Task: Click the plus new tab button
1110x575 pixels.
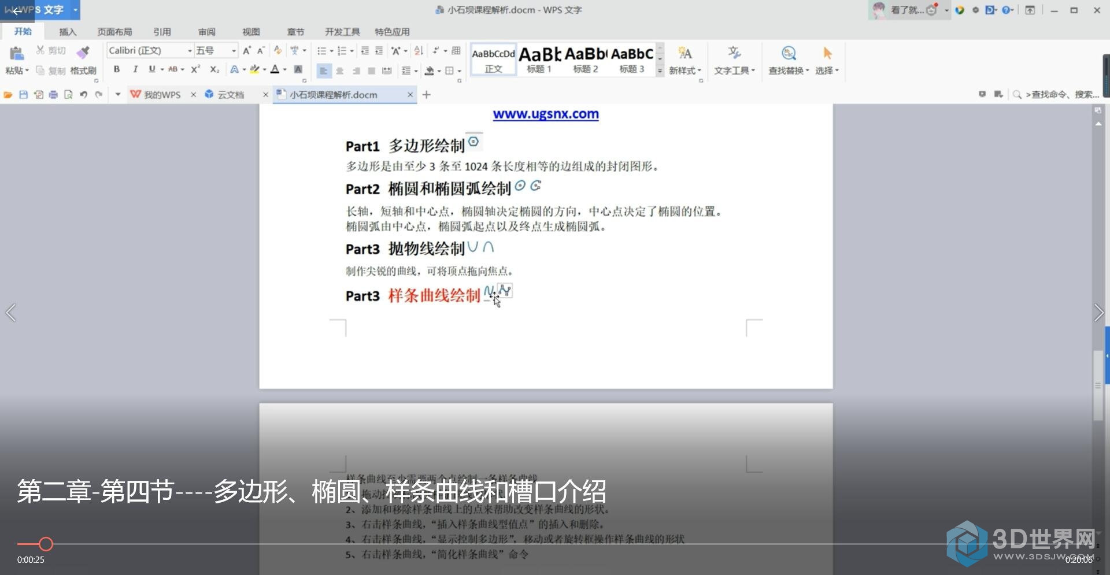Action: (427, 94)
